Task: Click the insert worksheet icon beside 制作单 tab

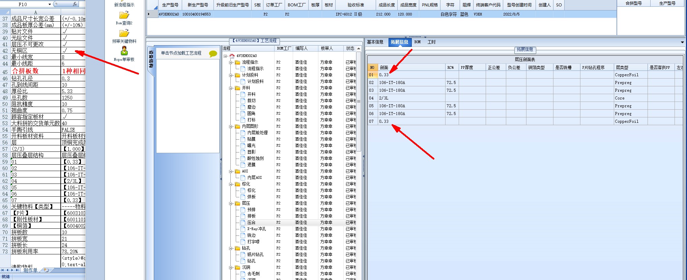Action: pos(46,270)
